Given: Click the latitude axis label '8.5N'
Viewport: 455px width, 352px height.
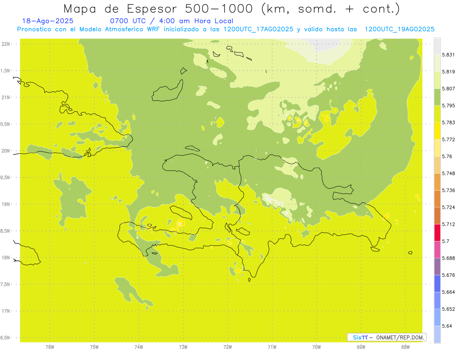Looking at the screenshot, I should click(x=6, y=231).
